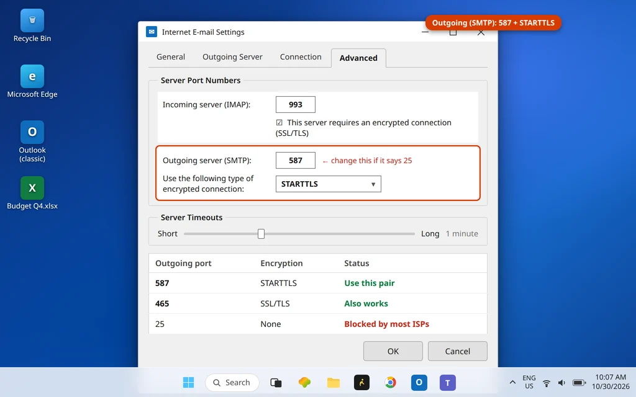The width and height of the screenshot is (636, 397).
Task: Click the "Blocked by most ISPs" status
Action: pyautogui.click(x=386, y=324)
